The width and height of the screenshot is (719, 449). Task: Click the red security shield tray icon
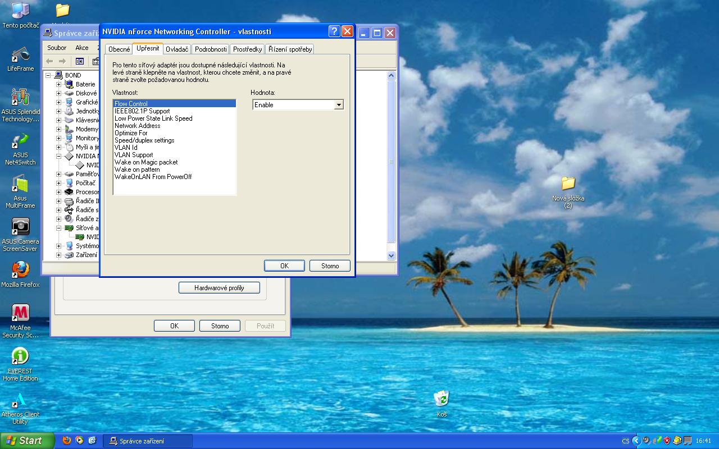click(667, 441)
